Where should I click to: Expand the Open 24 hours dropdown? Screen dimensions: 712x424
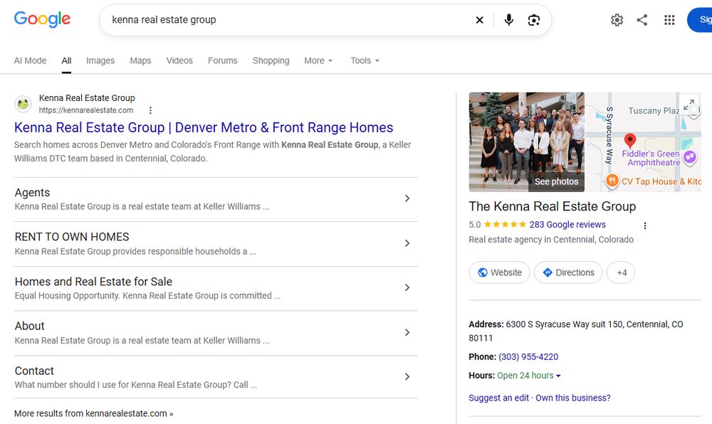pyautogui.click(x=529, y=376)
